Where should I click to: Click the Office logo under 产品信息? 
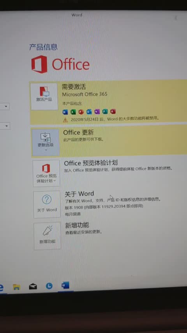point(60,64)
